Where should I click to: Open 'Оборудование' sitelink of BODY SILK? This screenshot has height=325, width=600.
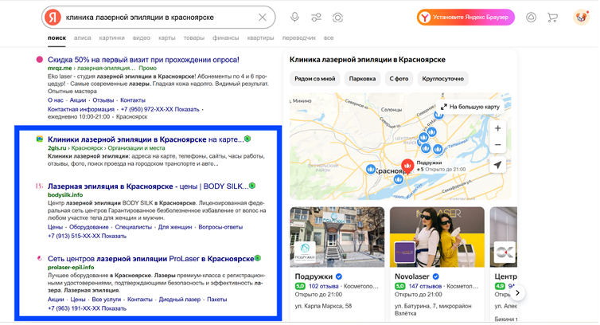[89, 227]
